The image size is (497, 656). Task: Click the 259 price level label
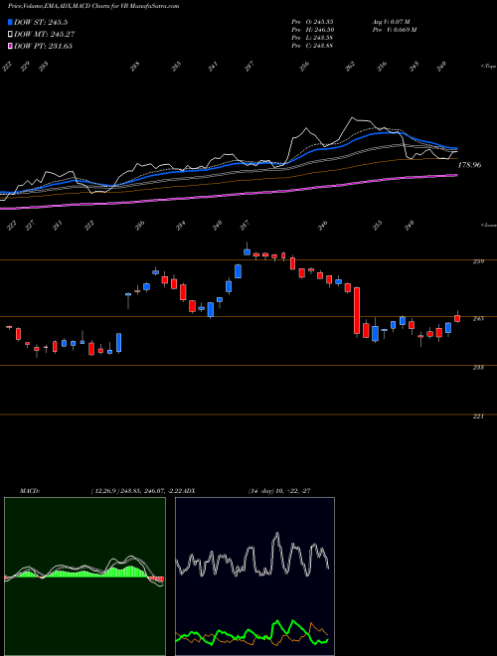pos(478,261)
